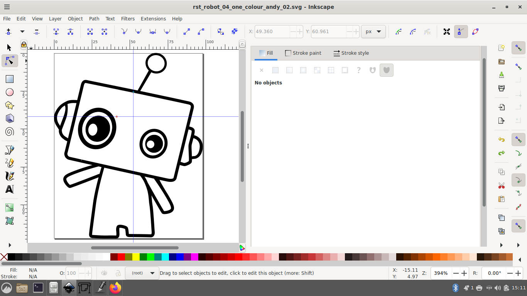
Task: Toggle snapping with top-right snap button
Action: click(518, 48)
